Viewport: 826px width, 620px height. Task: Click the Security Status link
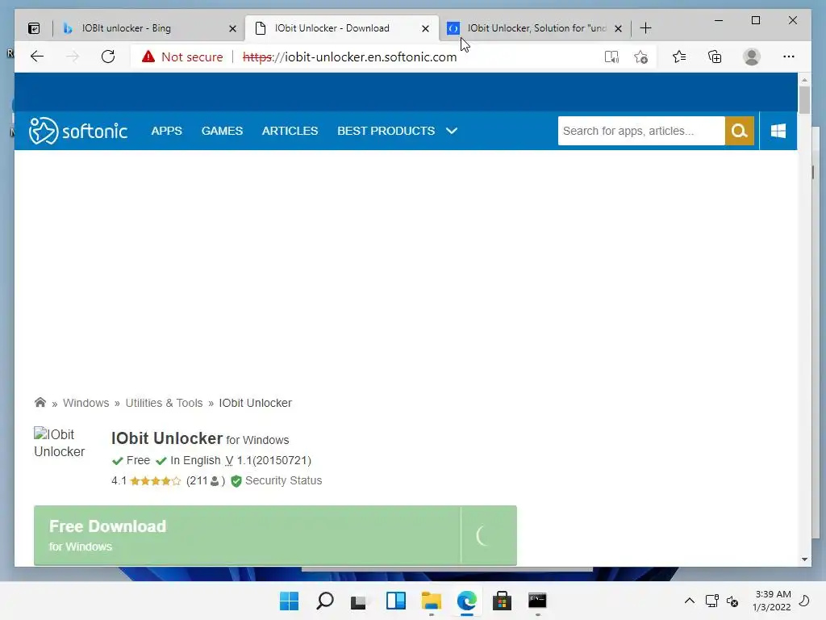point(283,481)
